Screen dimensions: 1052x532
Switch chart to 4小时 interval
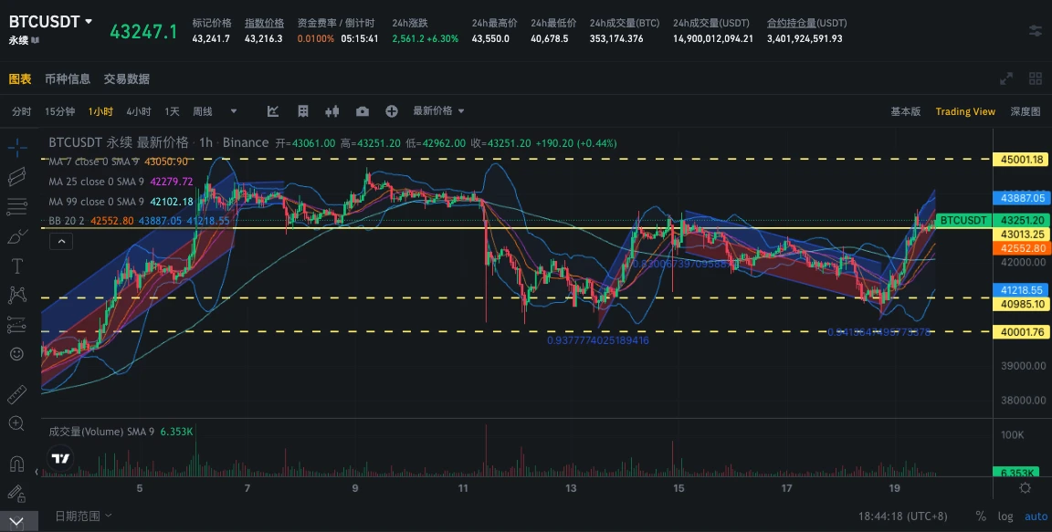coord(139,111)
